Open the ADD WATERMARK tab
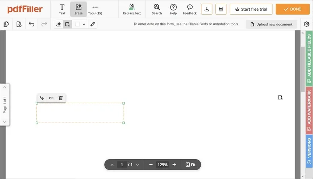This screenshot has width=313, height=179. coord(309,110)
